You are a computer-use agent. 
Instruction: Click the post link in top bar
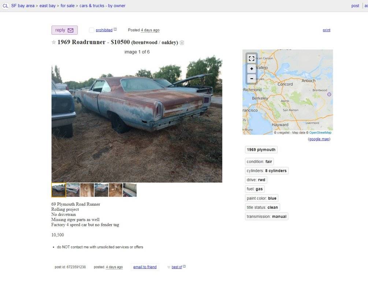355,5
